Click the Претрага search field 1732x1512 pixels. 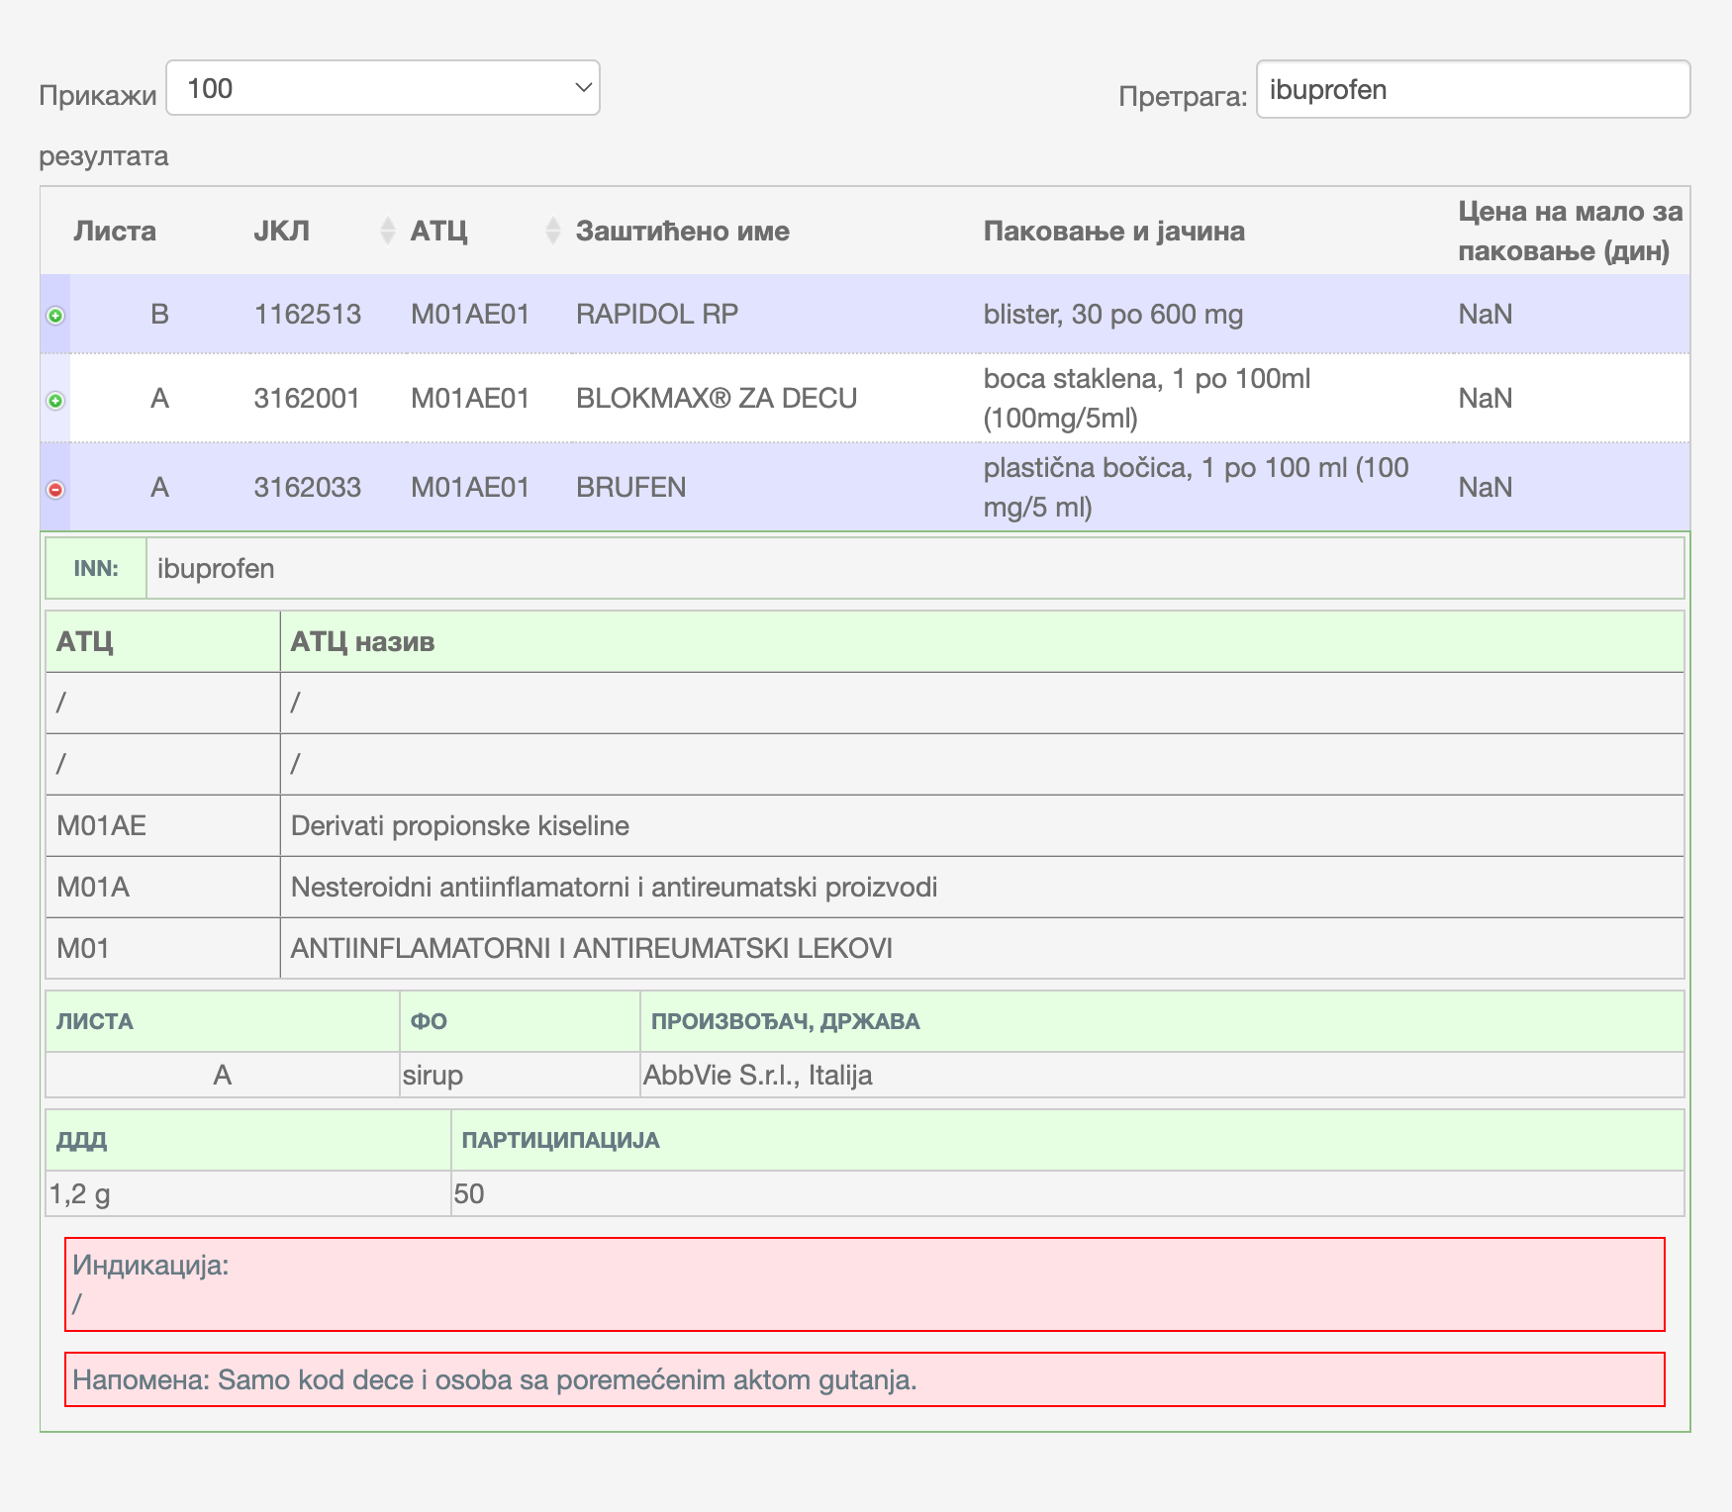(1473, 90)
